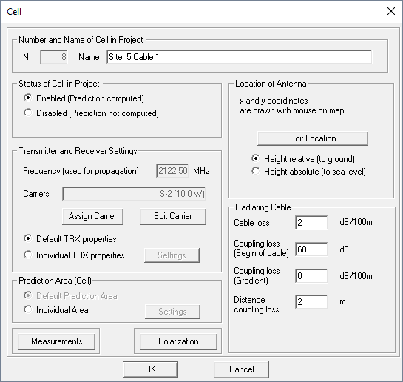The image size is (403, 382).
Task: Click the Nr field showing 8
Action: pos(54,57)
